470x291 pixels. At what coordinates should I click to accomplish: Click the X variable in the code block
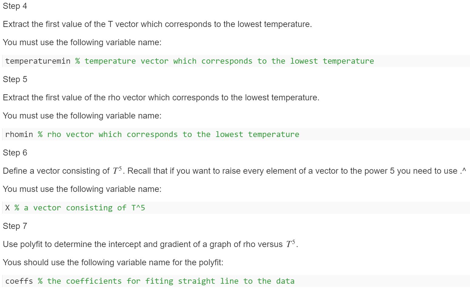(x=8, y=208)
